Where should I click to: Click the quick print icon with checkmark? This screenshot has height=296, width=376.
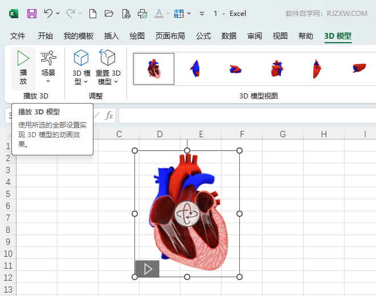(x=142, y=14)
